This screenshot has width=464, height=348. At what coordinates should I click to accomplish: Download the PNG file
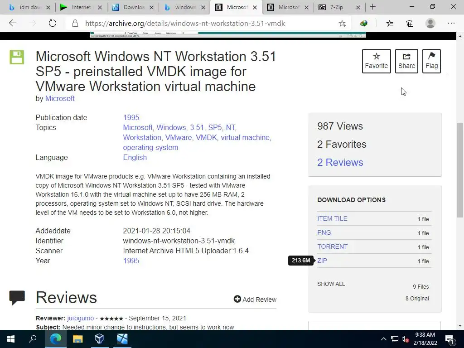pos(324,232)
